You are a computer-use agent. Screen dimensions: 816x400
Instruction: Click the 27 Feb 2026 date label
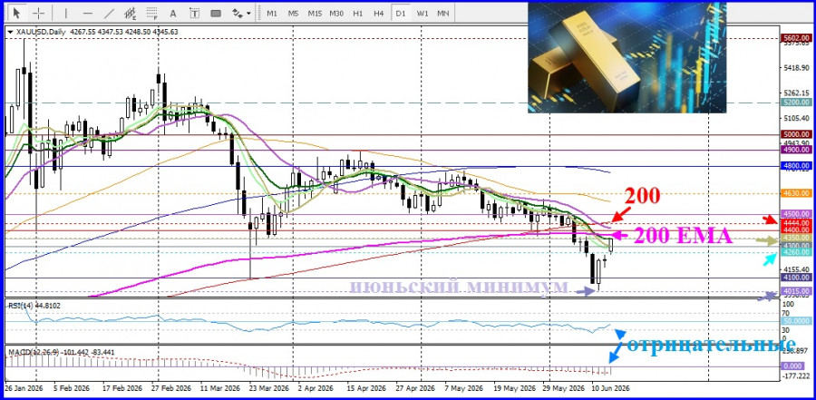pos(171,389)
